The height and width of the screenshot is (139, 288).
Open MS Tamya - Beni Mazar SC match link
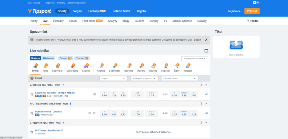point(49,130)
